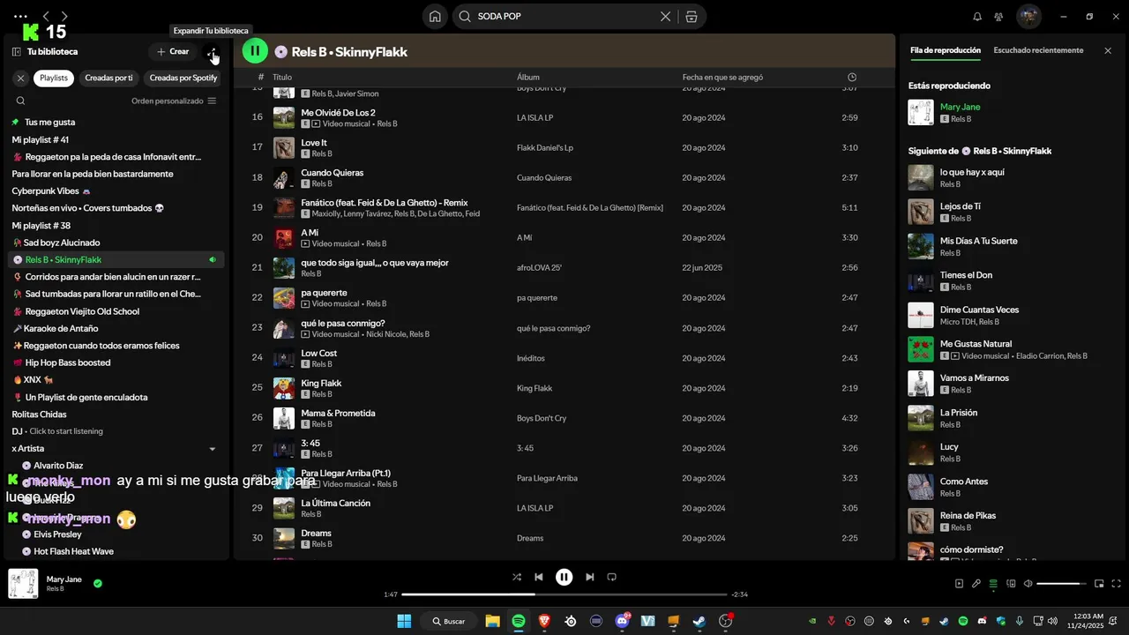
Task: Toggle shuffle in the playback bar
Action: coord(517,577)
